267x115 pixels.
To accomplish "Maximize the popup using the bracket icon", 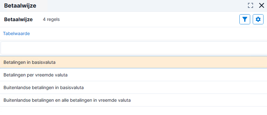I will [250, 5].
